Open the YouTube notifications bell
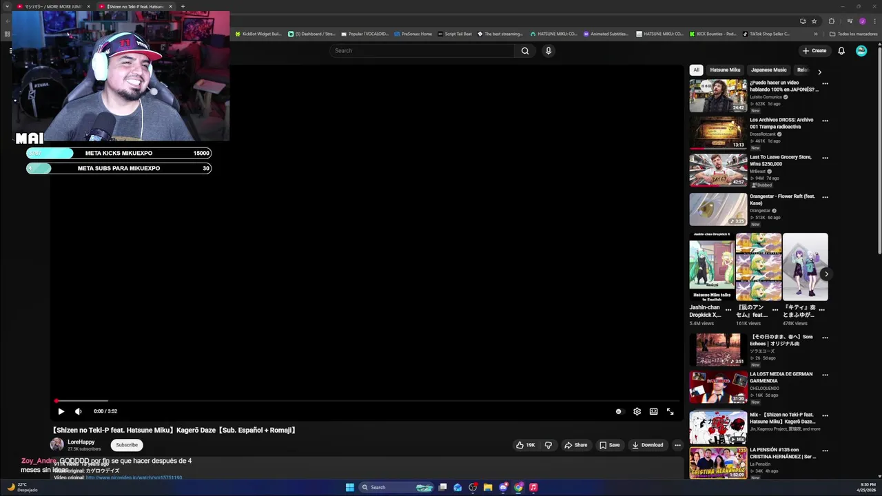 [841, 50]
